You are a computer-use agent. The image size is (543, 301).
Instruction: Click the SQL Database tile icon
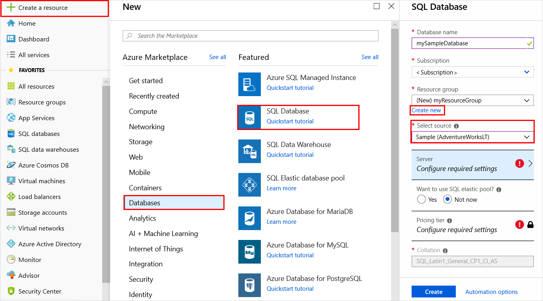[249, 117]
